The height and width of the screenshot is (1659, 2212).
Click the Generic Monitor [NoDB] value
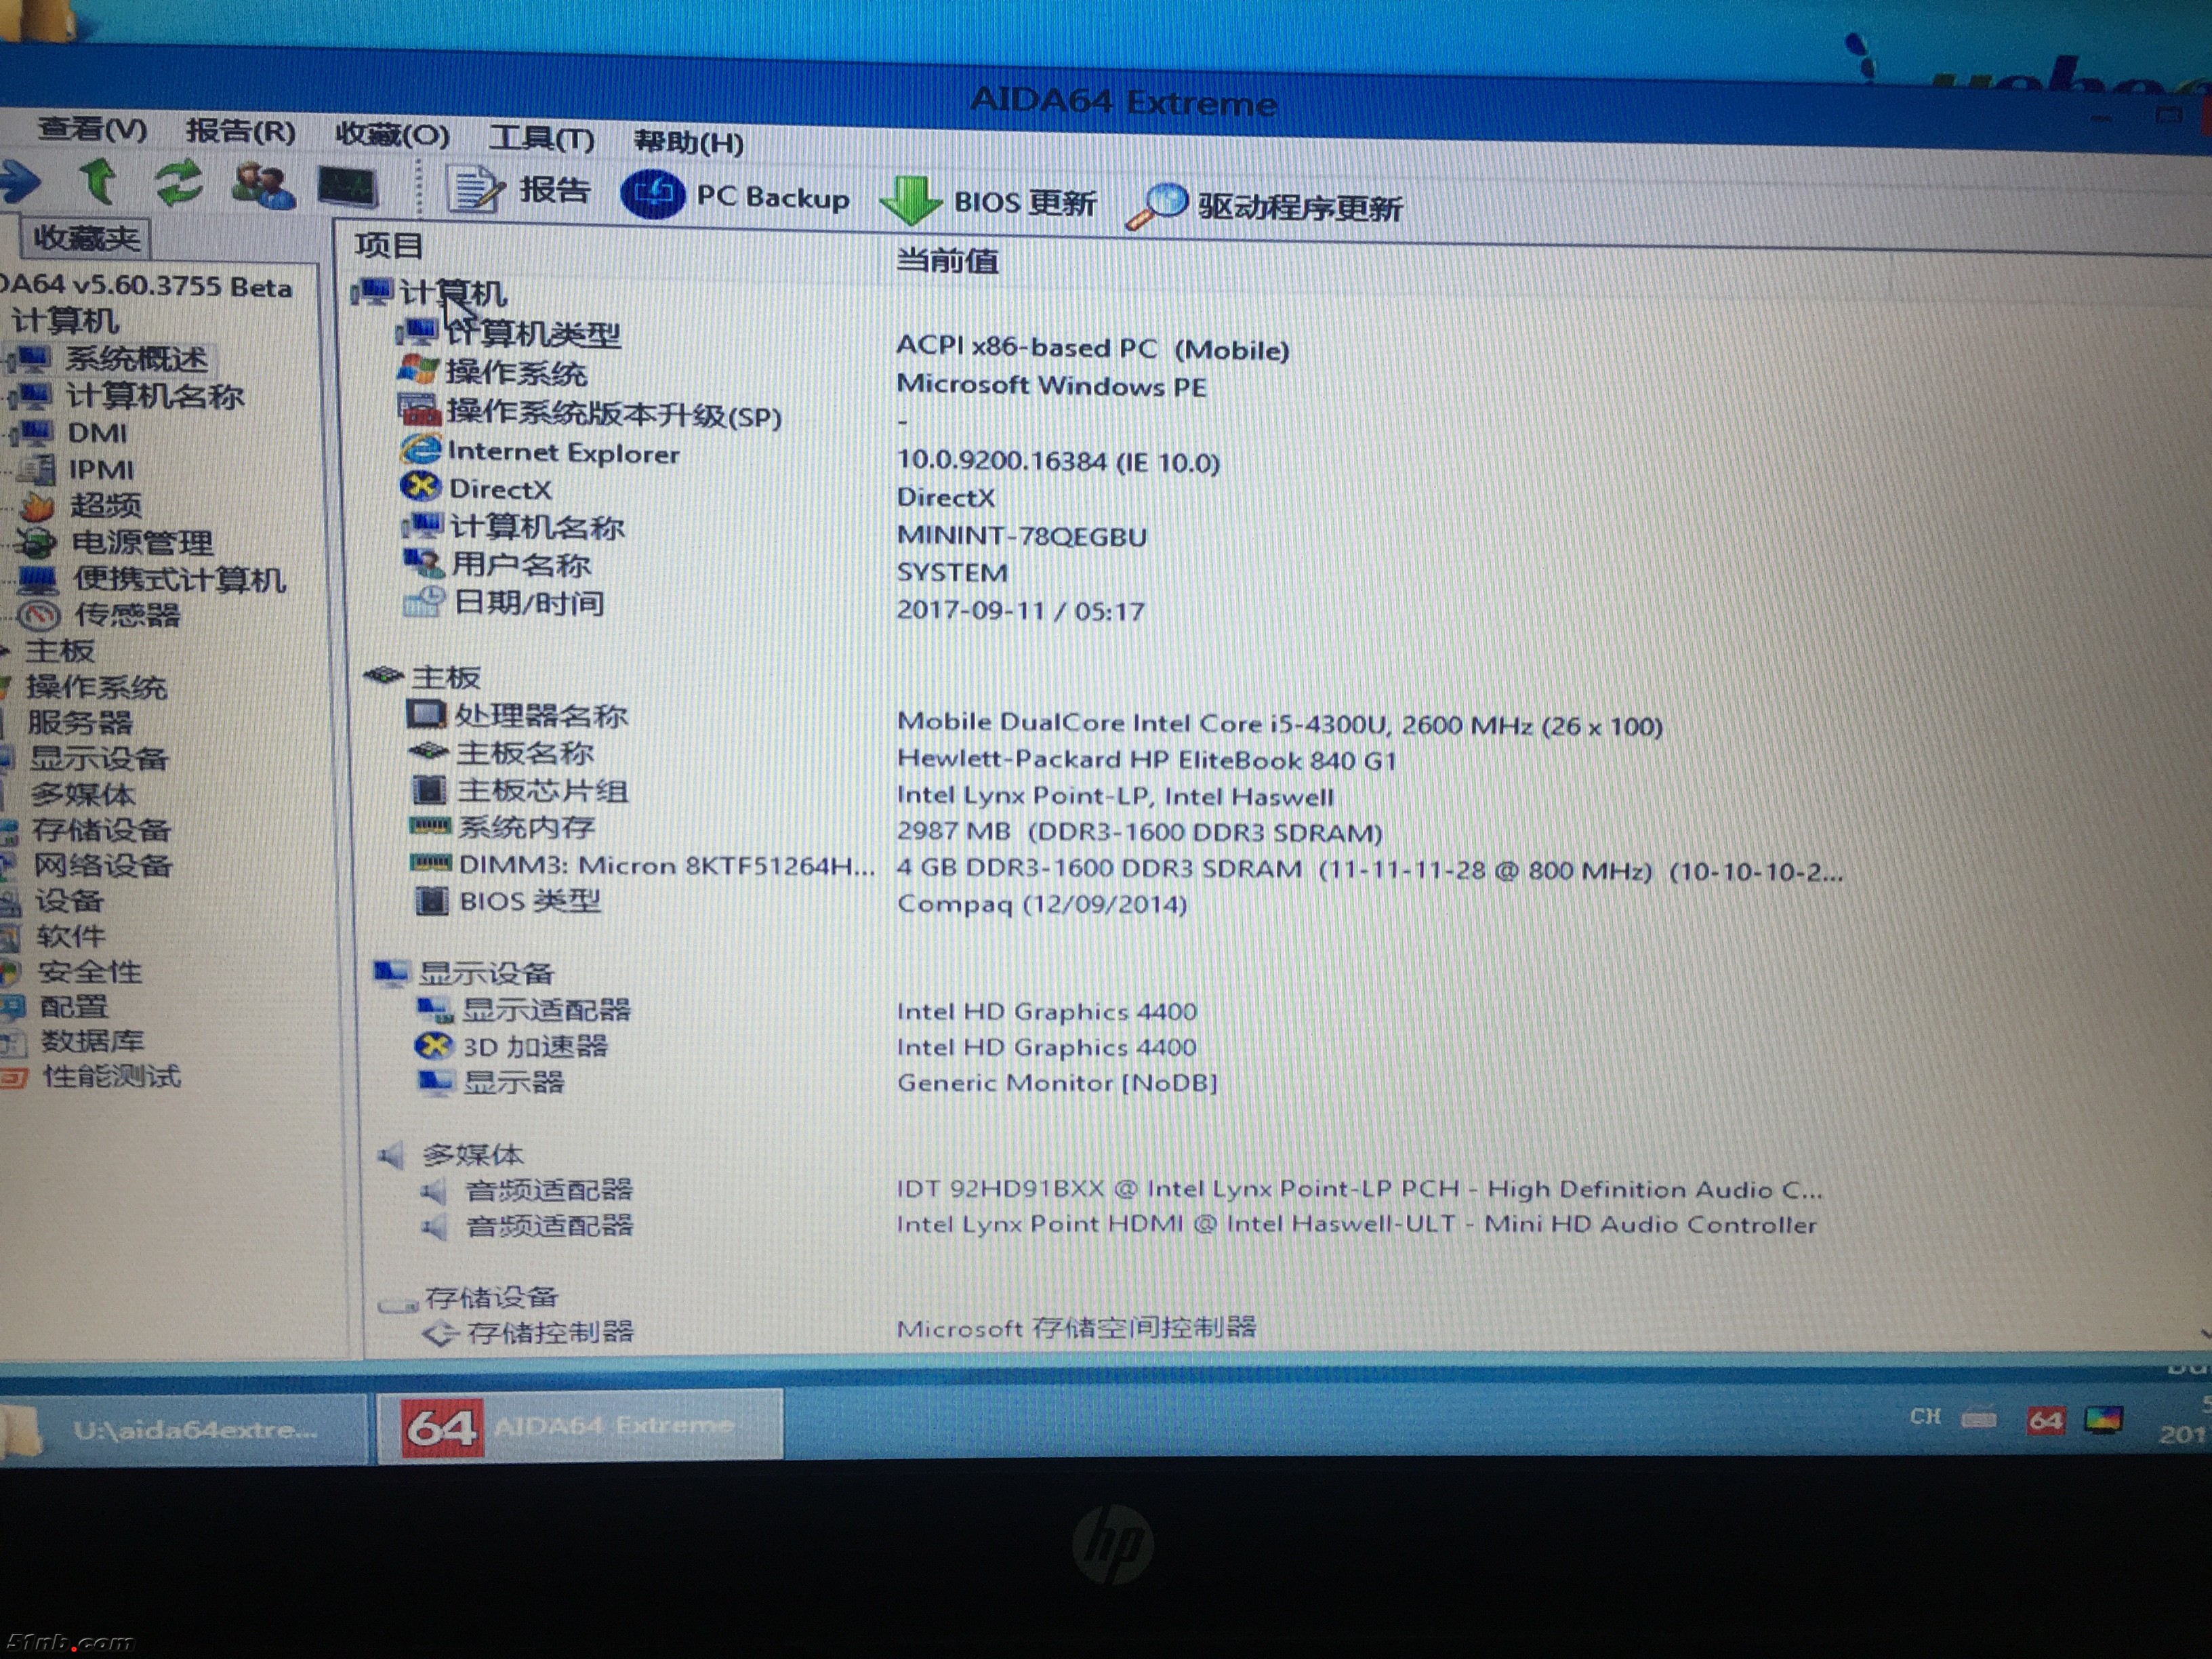1057,1083
